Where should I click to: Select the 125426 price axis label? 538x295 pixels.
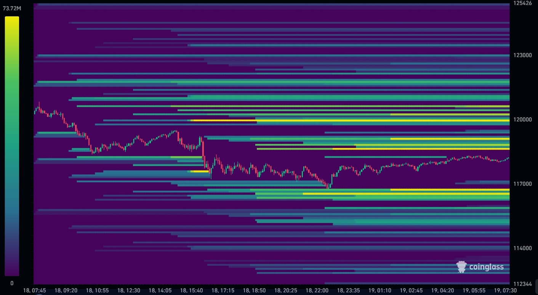(522, 3)
